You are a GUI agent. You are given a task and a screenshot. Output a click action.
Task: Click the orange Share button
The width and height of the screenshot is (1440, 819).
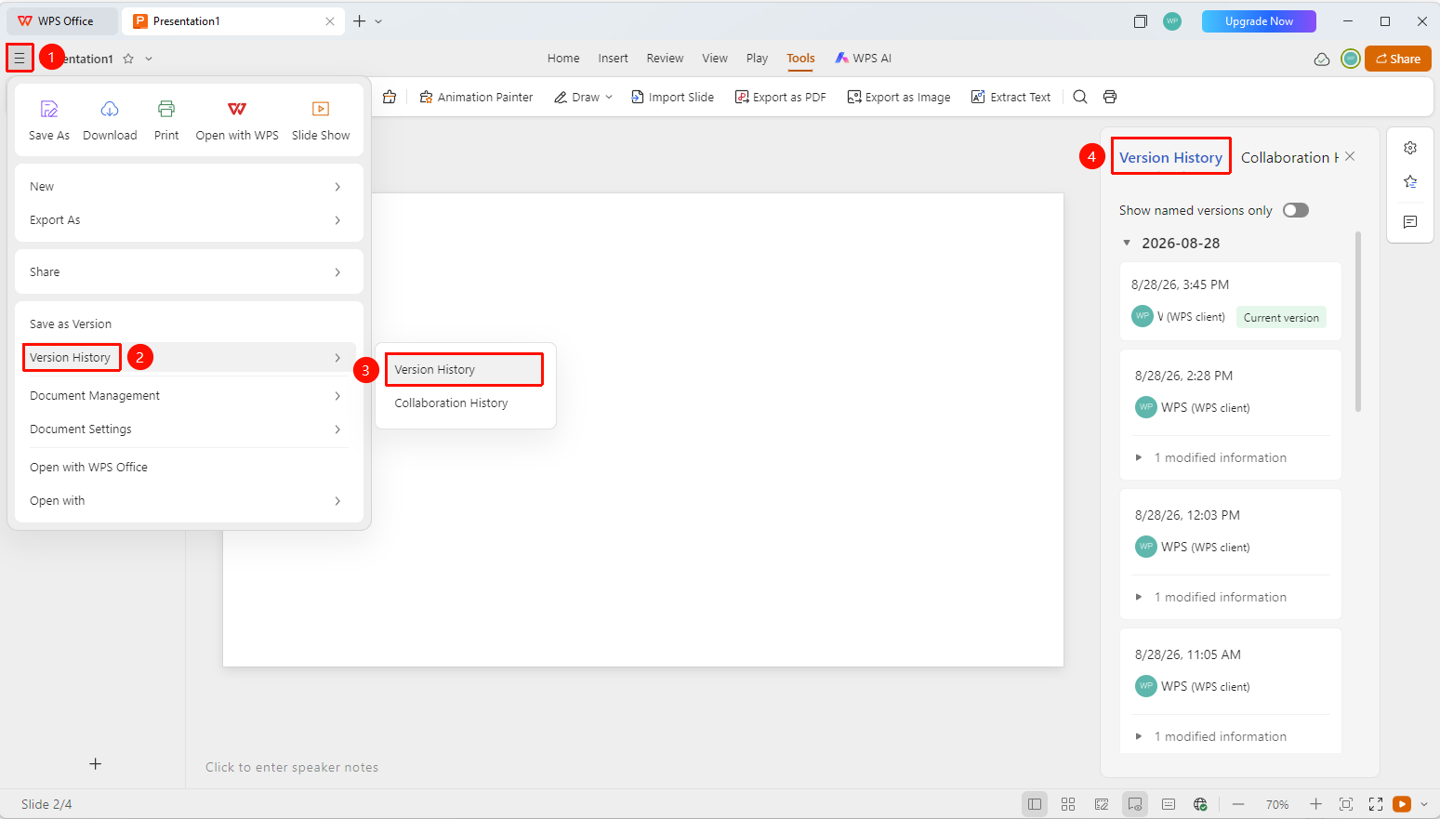[x=1397, y=59]
